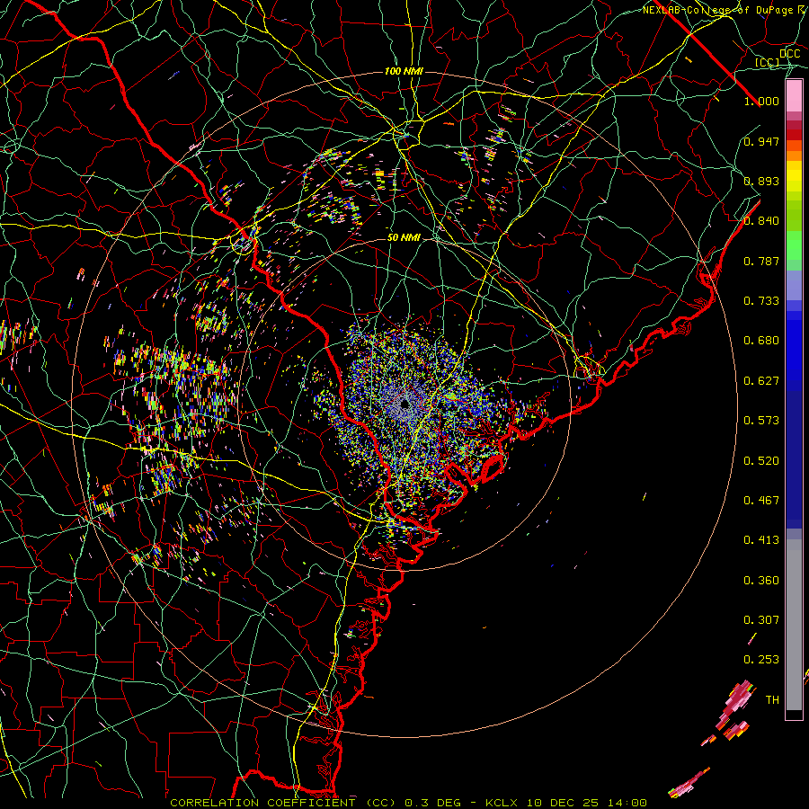Click the [CC] units label
The image size is (809, 809).
coord(768,63)
